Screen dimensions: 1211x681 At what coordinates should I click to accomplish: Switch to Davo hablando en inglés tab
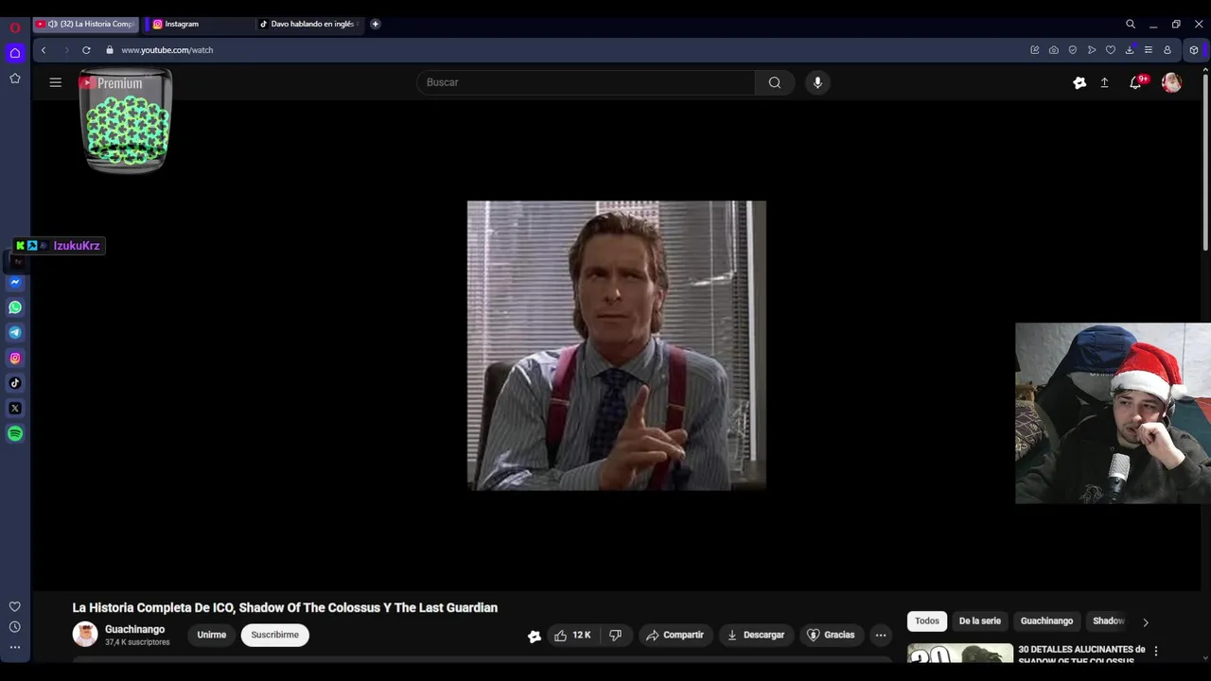coord(307,24)
